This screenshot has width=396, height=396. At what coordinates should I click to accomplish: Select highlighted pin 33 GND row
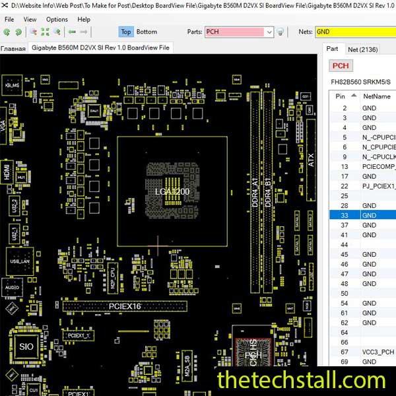362,215
